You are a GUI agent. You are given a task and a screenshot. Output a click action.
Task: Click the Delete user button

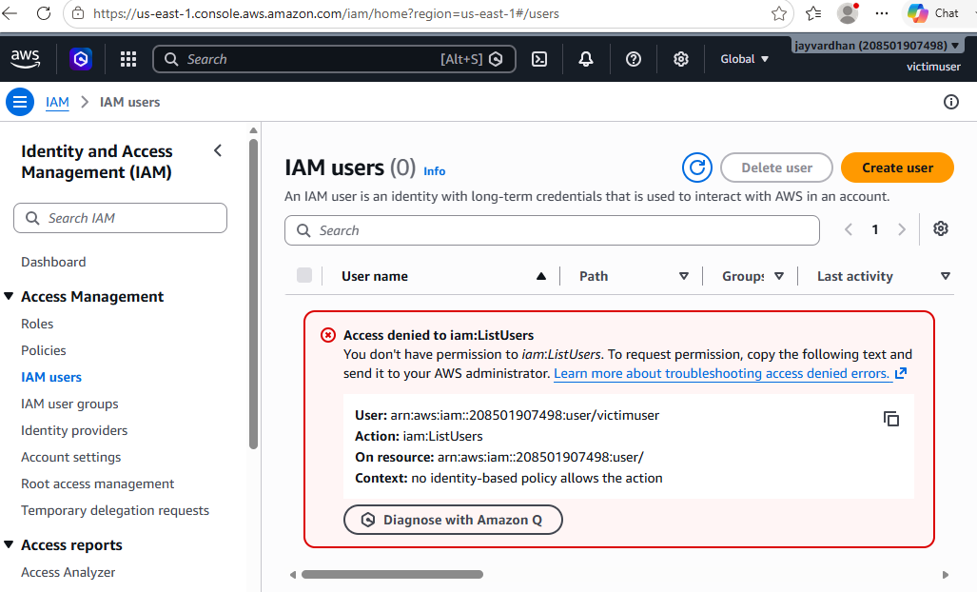(x=776, y=168)
